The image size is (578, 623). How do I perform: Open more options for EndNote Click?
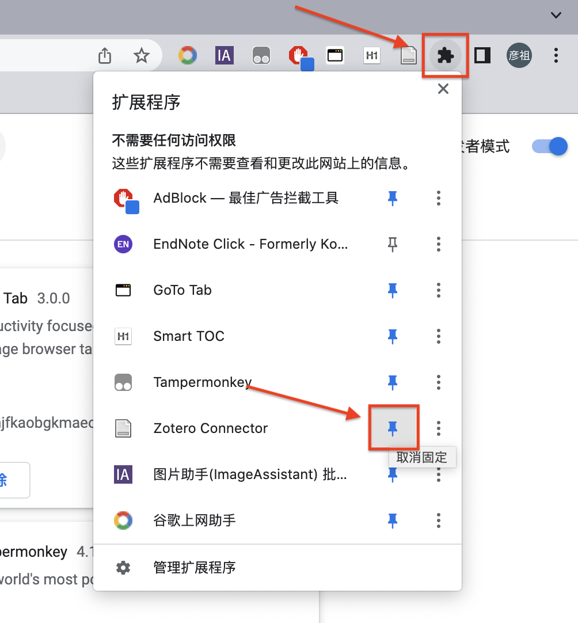[439, 244]
